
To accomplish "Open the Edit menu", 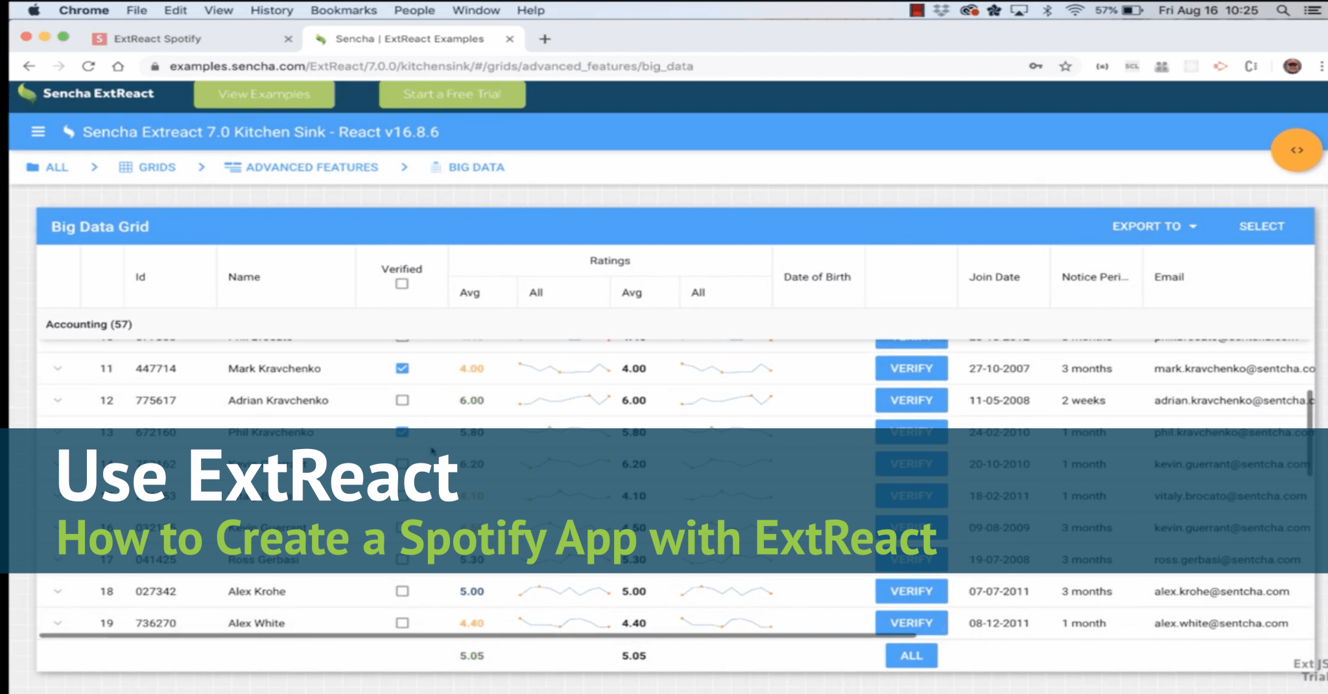I will point(175,10).
